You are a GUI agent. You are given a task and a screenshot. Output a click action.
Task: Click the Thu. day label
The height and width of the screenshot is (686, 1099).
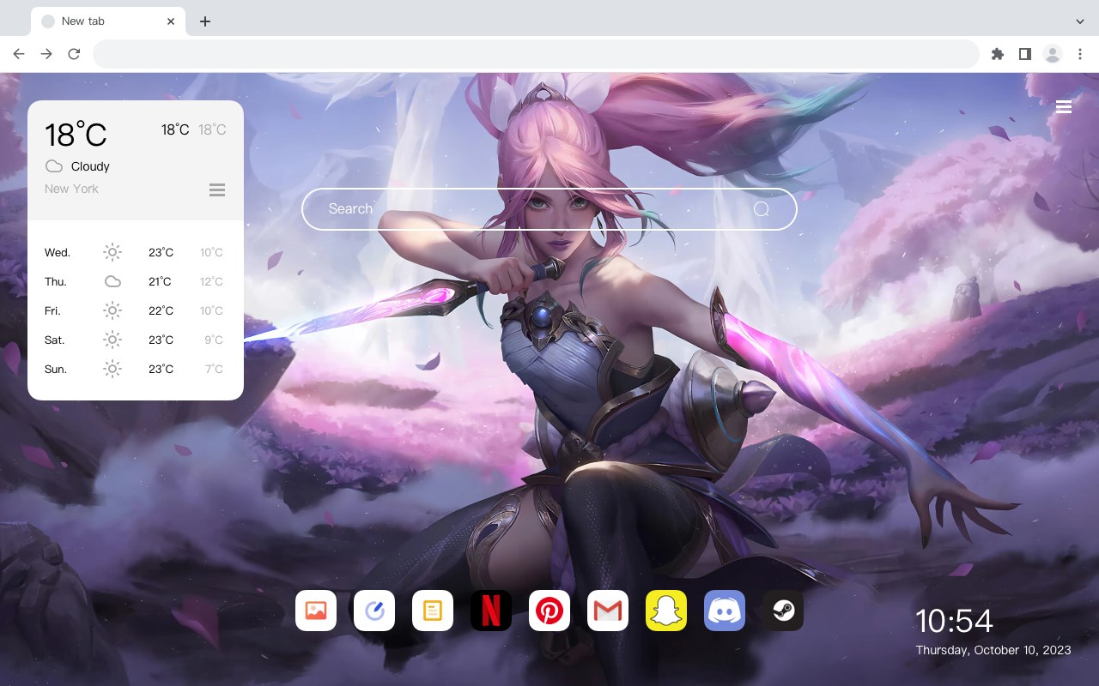tap(56, 281)
